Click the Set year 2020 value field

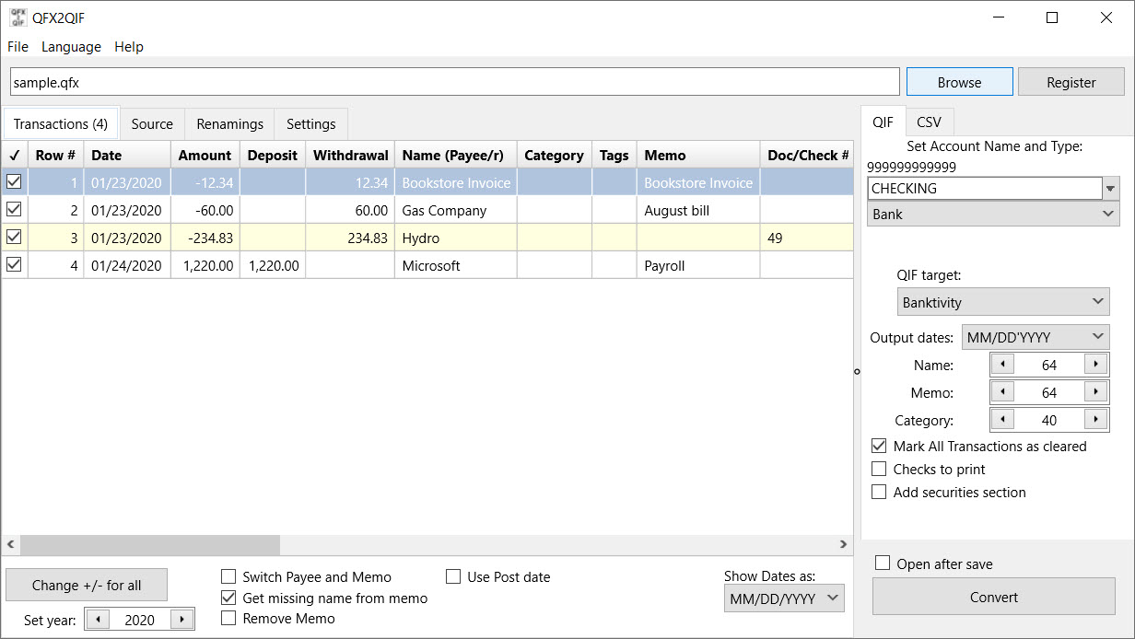140,620
